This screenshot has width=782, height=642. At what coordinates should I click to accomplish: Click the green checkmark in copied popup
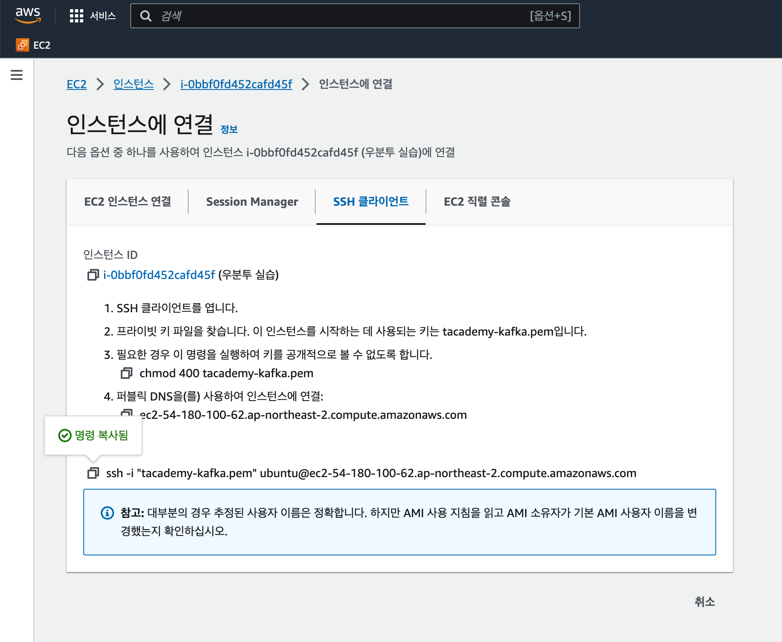pos(65,435)
